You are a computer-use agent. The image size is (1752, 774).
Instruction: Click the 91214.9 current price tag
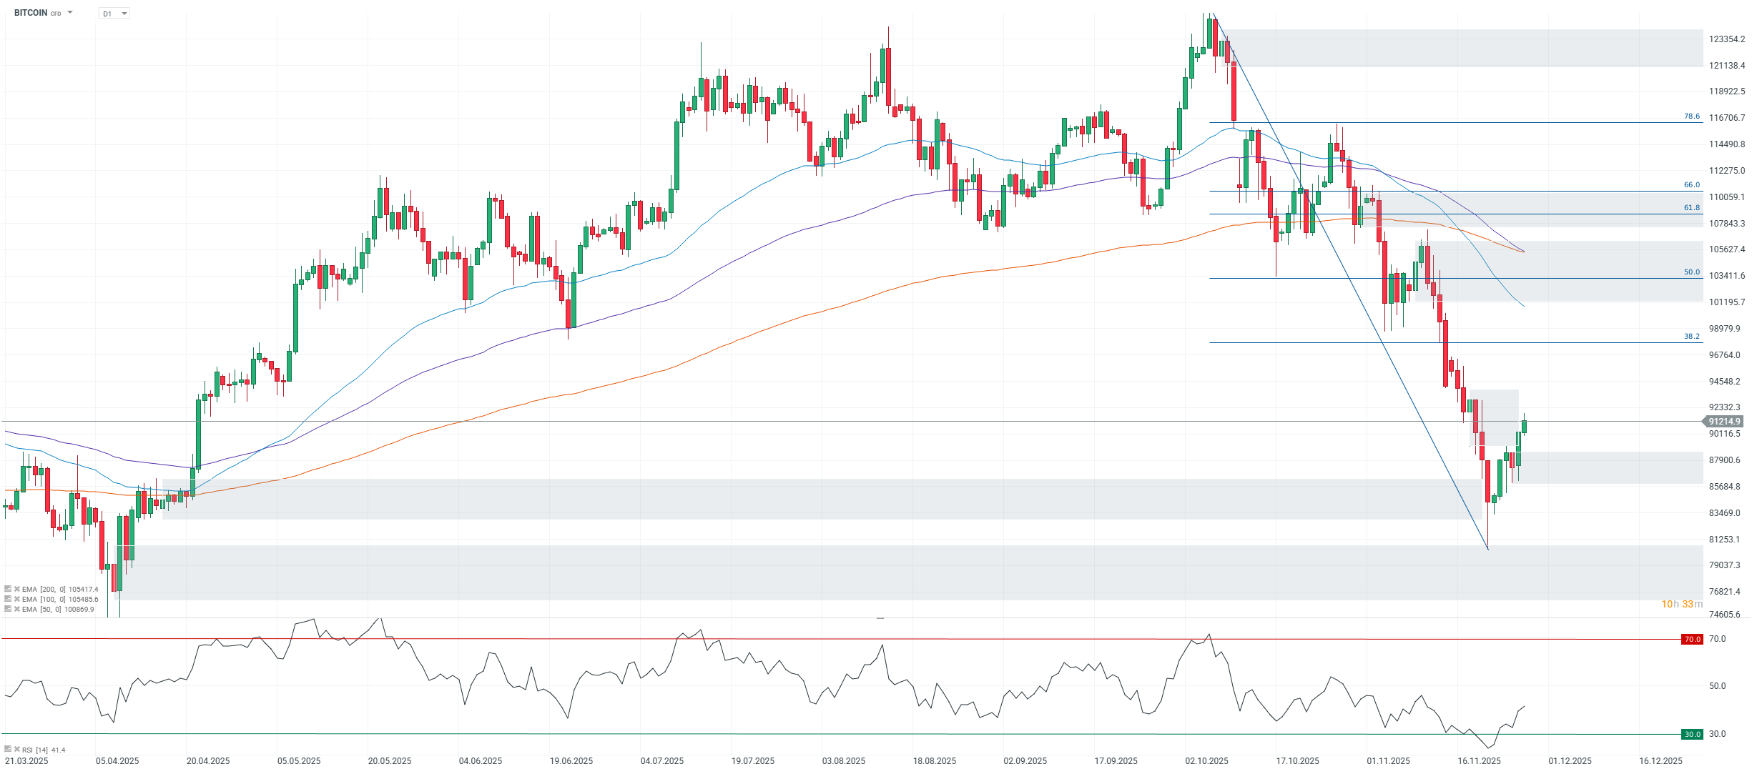(1724, 422)
